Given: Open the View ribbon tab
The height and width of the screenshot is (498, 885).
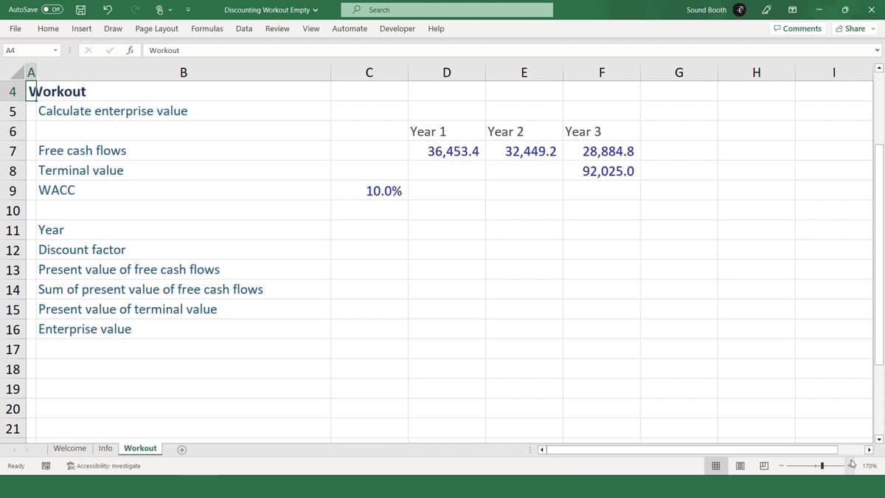Looking at the screenshot, I should point(311,29).
